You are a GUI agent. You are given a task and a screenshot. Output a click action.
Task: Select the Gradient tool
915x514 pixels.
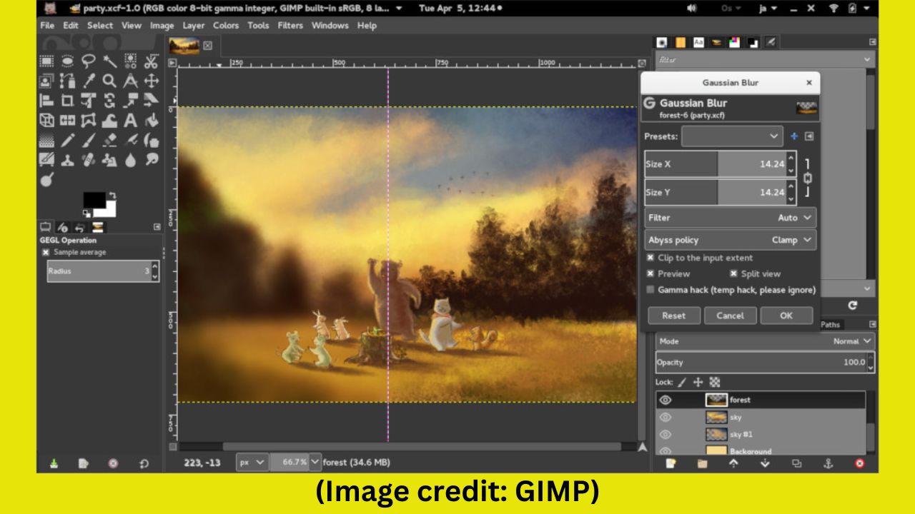point(46,141)
